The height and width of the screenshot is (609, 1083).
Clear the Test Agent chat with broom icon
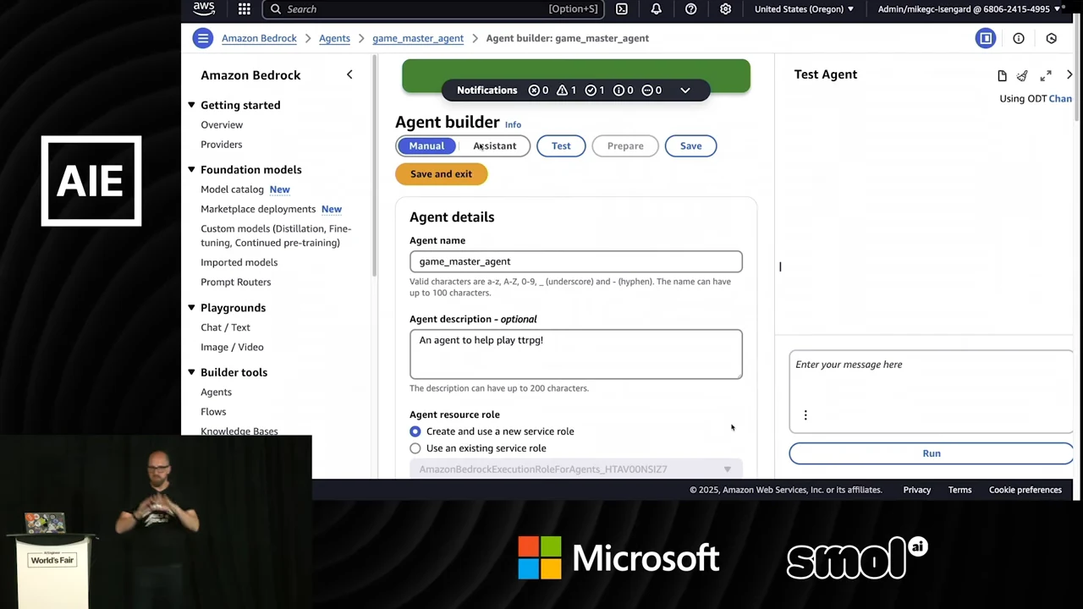[1022, 75]
